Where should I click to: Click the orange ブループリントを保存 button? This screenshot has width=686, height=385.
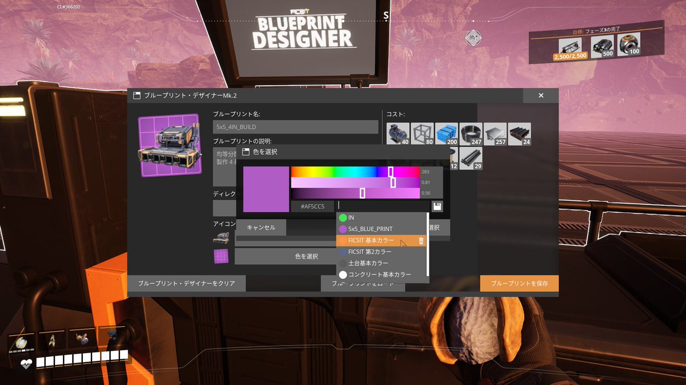519,283
